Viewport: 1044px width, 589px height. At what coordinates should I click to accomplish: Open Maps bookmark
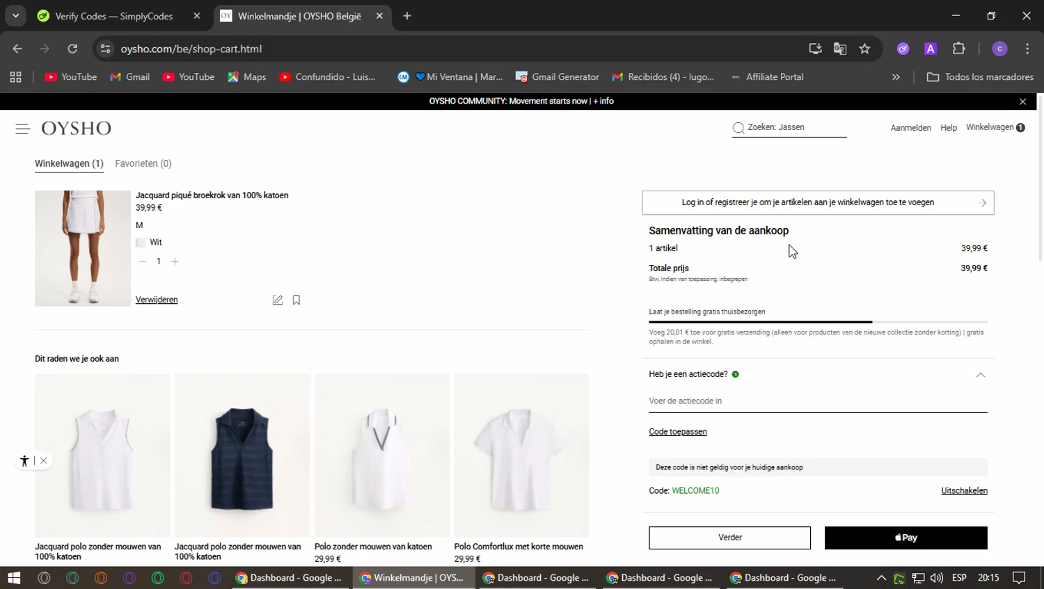(246, 77)
